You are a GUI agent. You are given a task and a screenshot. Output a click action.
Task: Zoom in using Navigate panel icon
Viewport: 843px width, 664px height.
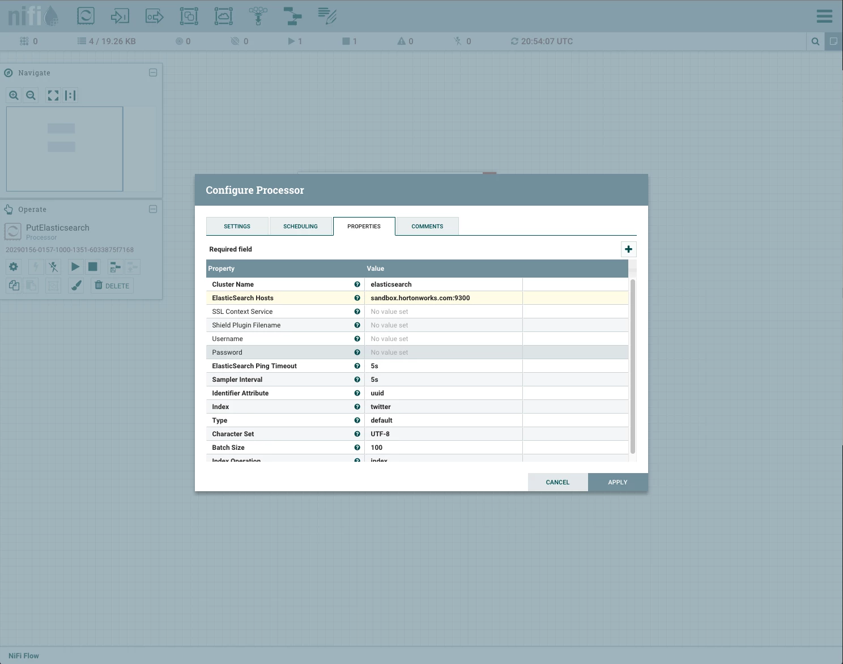14,95
